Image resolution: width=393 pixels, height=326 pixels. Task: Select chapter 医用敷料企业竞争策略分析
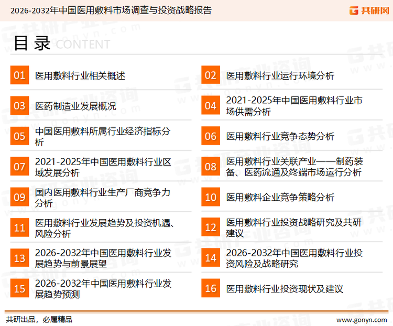280,198
